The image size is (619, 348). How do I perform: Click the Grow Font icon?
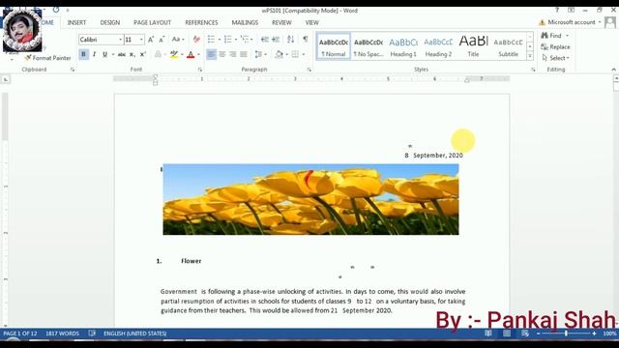pyautogui.click(x=151, y=40)
